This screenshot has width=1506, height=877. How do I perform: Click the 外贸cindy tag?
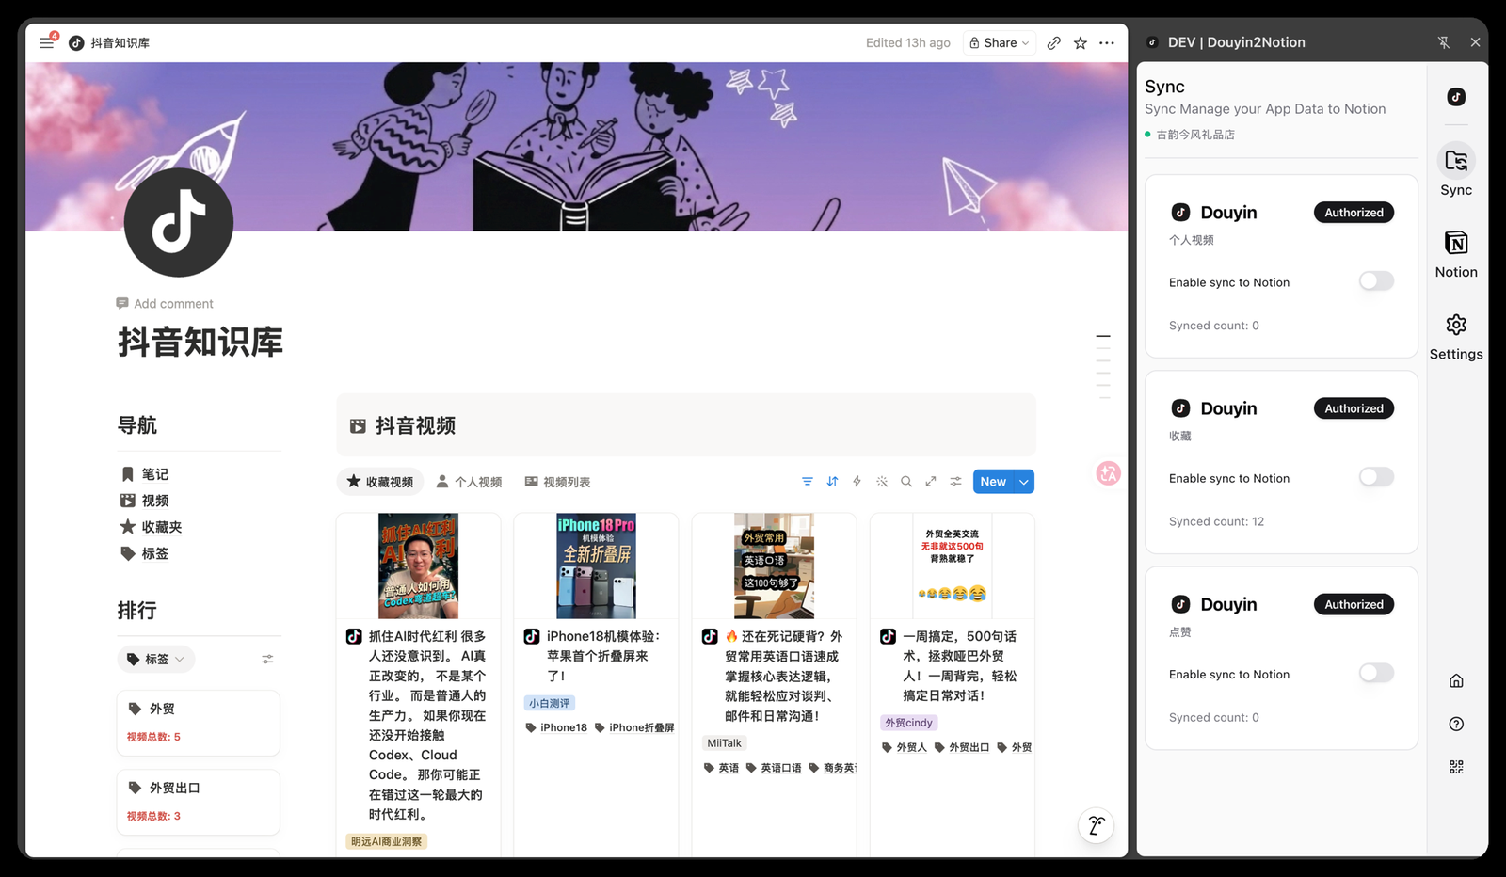pos(908,723)
